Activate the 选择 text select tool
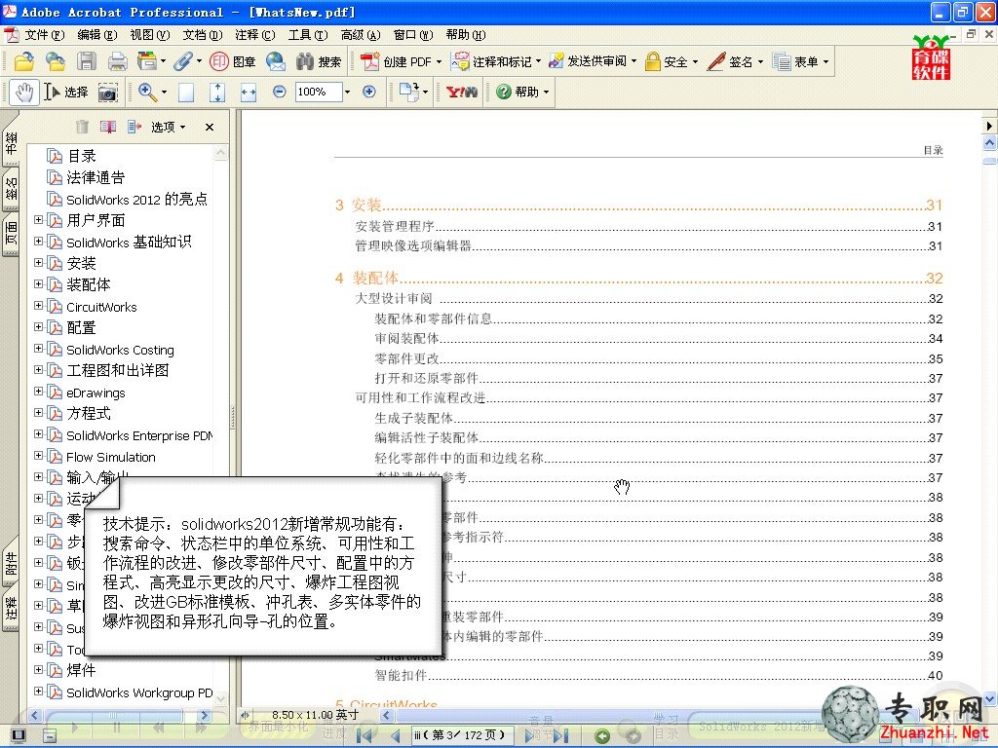The width and height of the screenshot is (998, 748). click(x=66, y=93)
